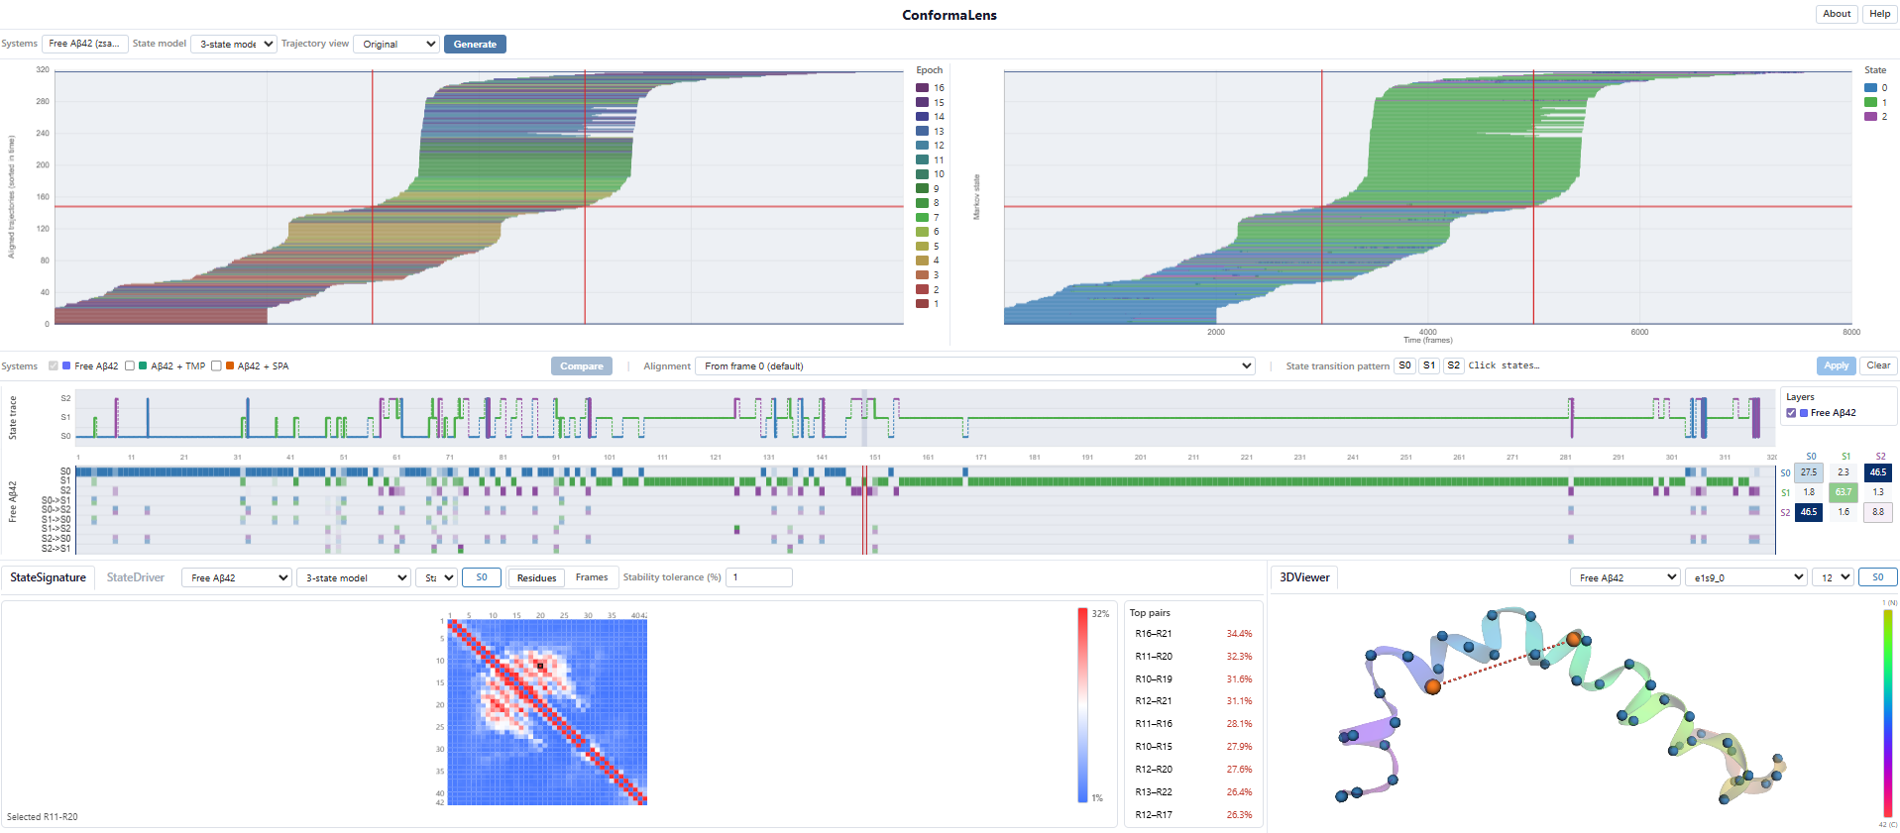Open the Trajectory view dropdown
The width and height of the screenshot is (1900, 833).
396,44
